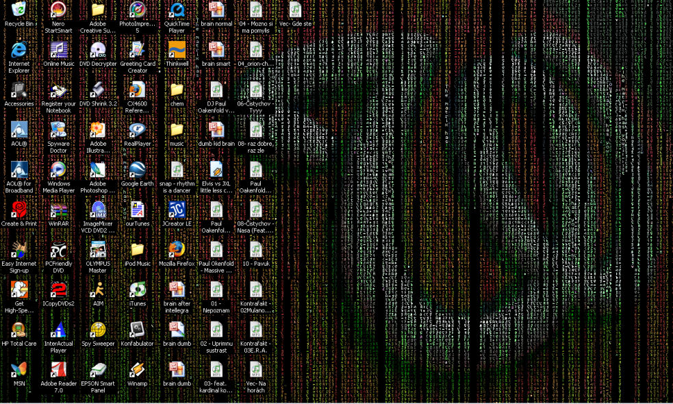This screenshot has height=404, width=673.
Task: Select snap - rhythm is a dancer MP3
Action: (177, 170)
